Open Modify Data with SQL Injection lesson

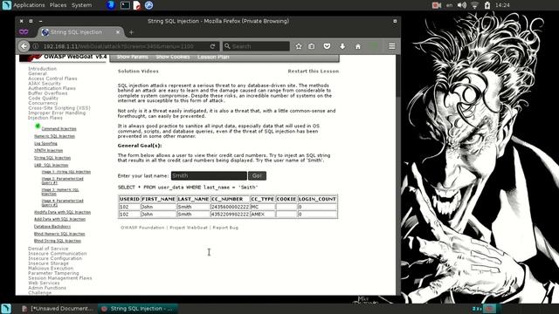click(x=62, y=212)
